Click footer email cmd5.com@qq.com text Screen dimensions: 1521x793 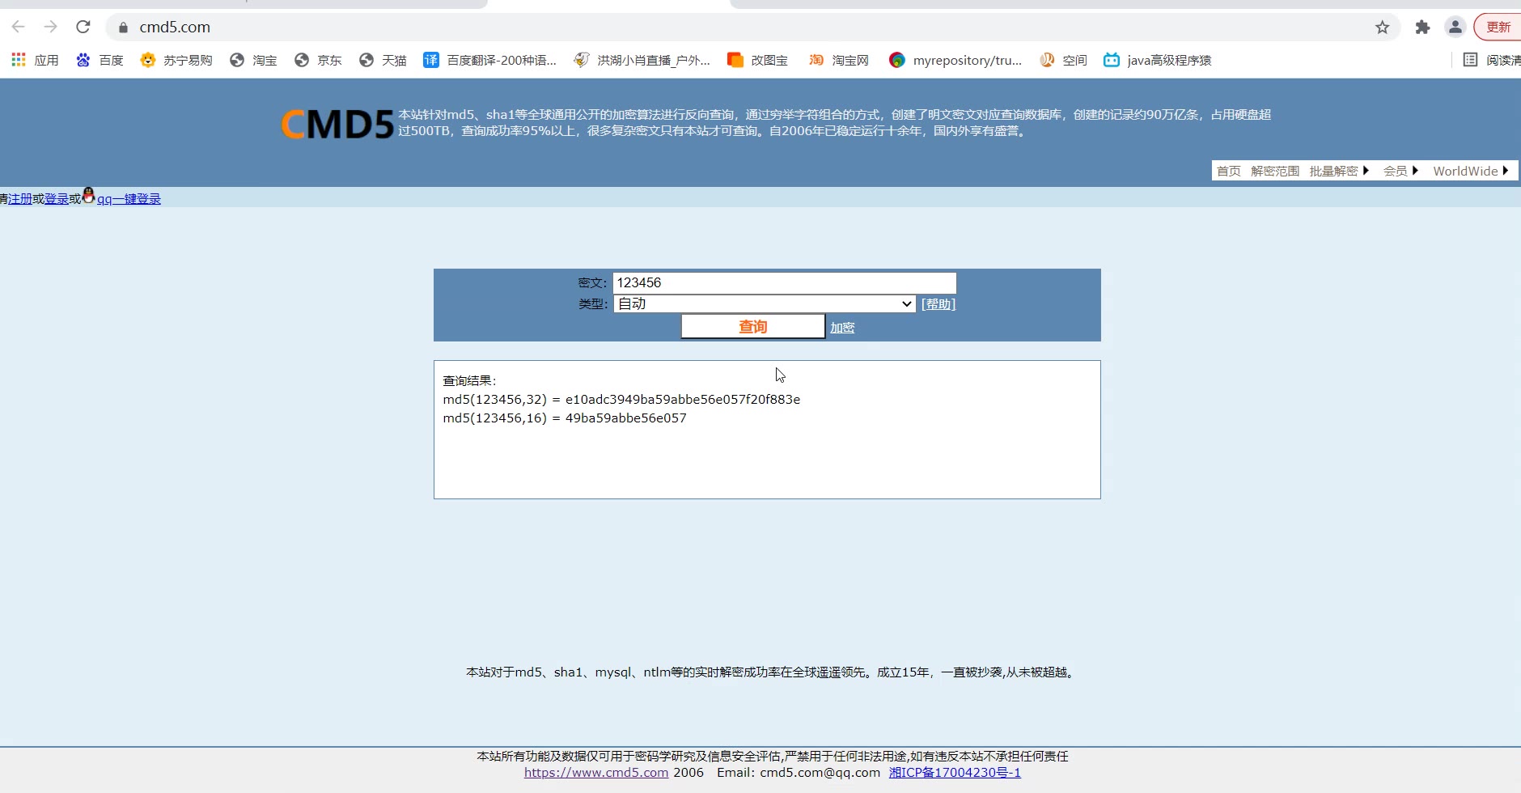tap(820, 773)
